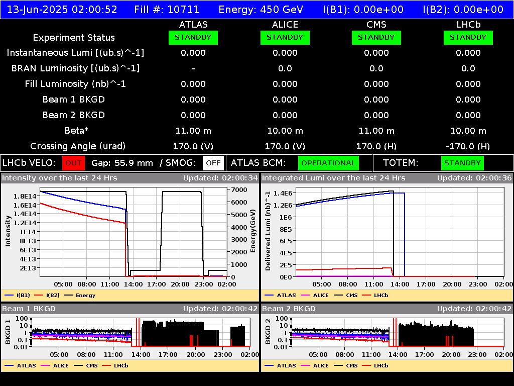Click the ATLAS BCM OPERATIONAL indicator
The height and width of the screenshot is (386, 514).
point(328,163)
